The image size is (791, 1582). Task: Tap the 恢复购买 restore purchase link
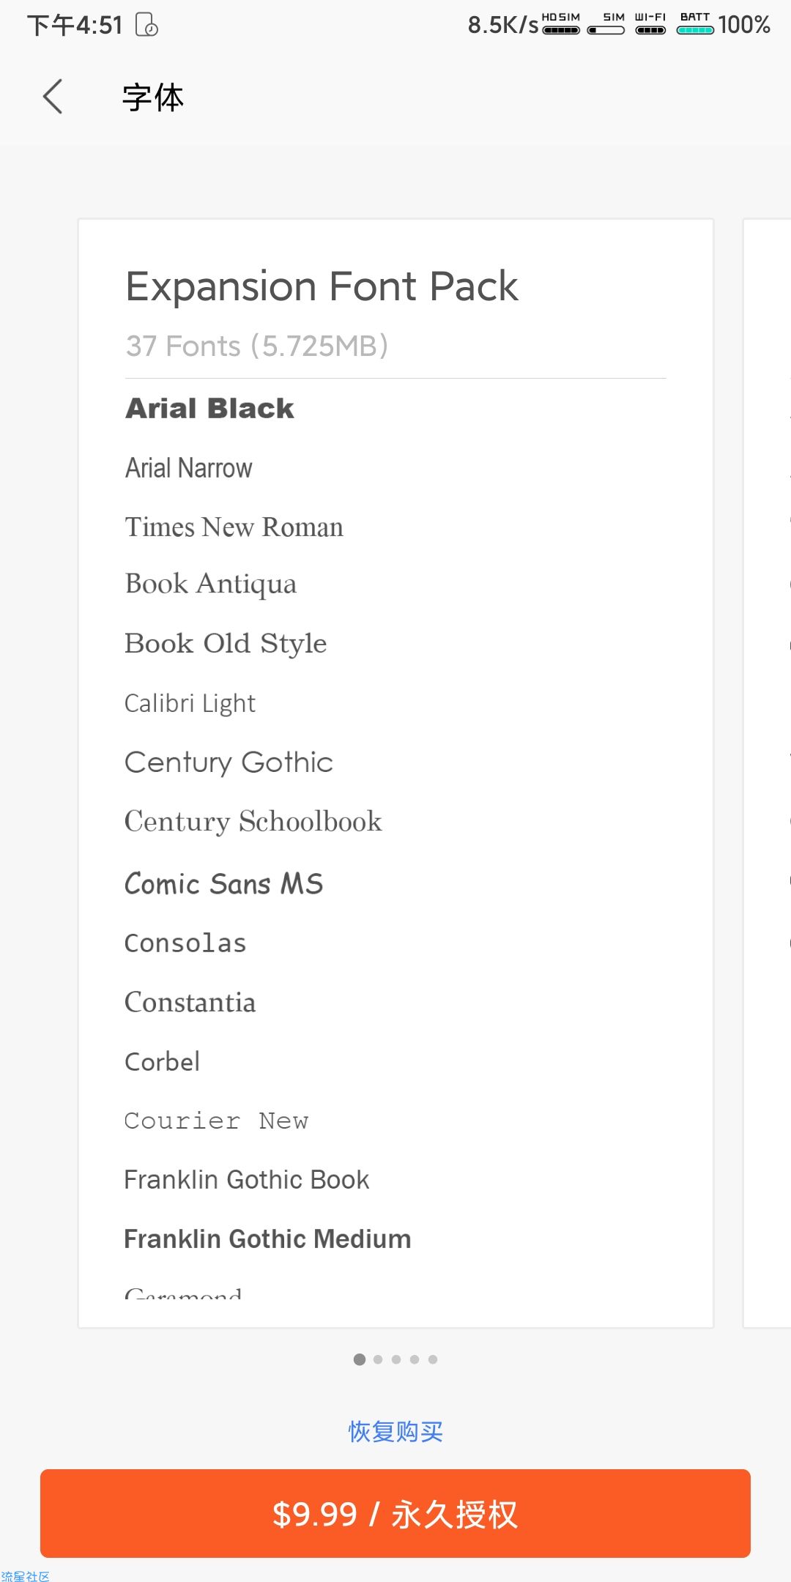point(395,1431)
